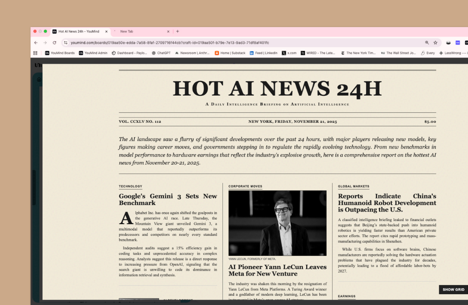Click the GLOBAL MARKETS section label
The image size is (468, 305).
(x=354, y=186)
